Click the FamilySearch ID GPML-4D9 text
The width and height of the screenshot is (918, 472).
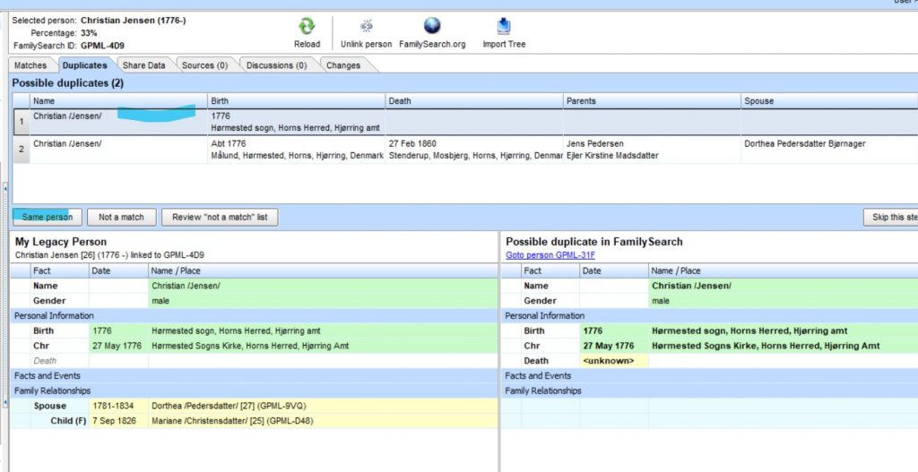tap(102, 46)
